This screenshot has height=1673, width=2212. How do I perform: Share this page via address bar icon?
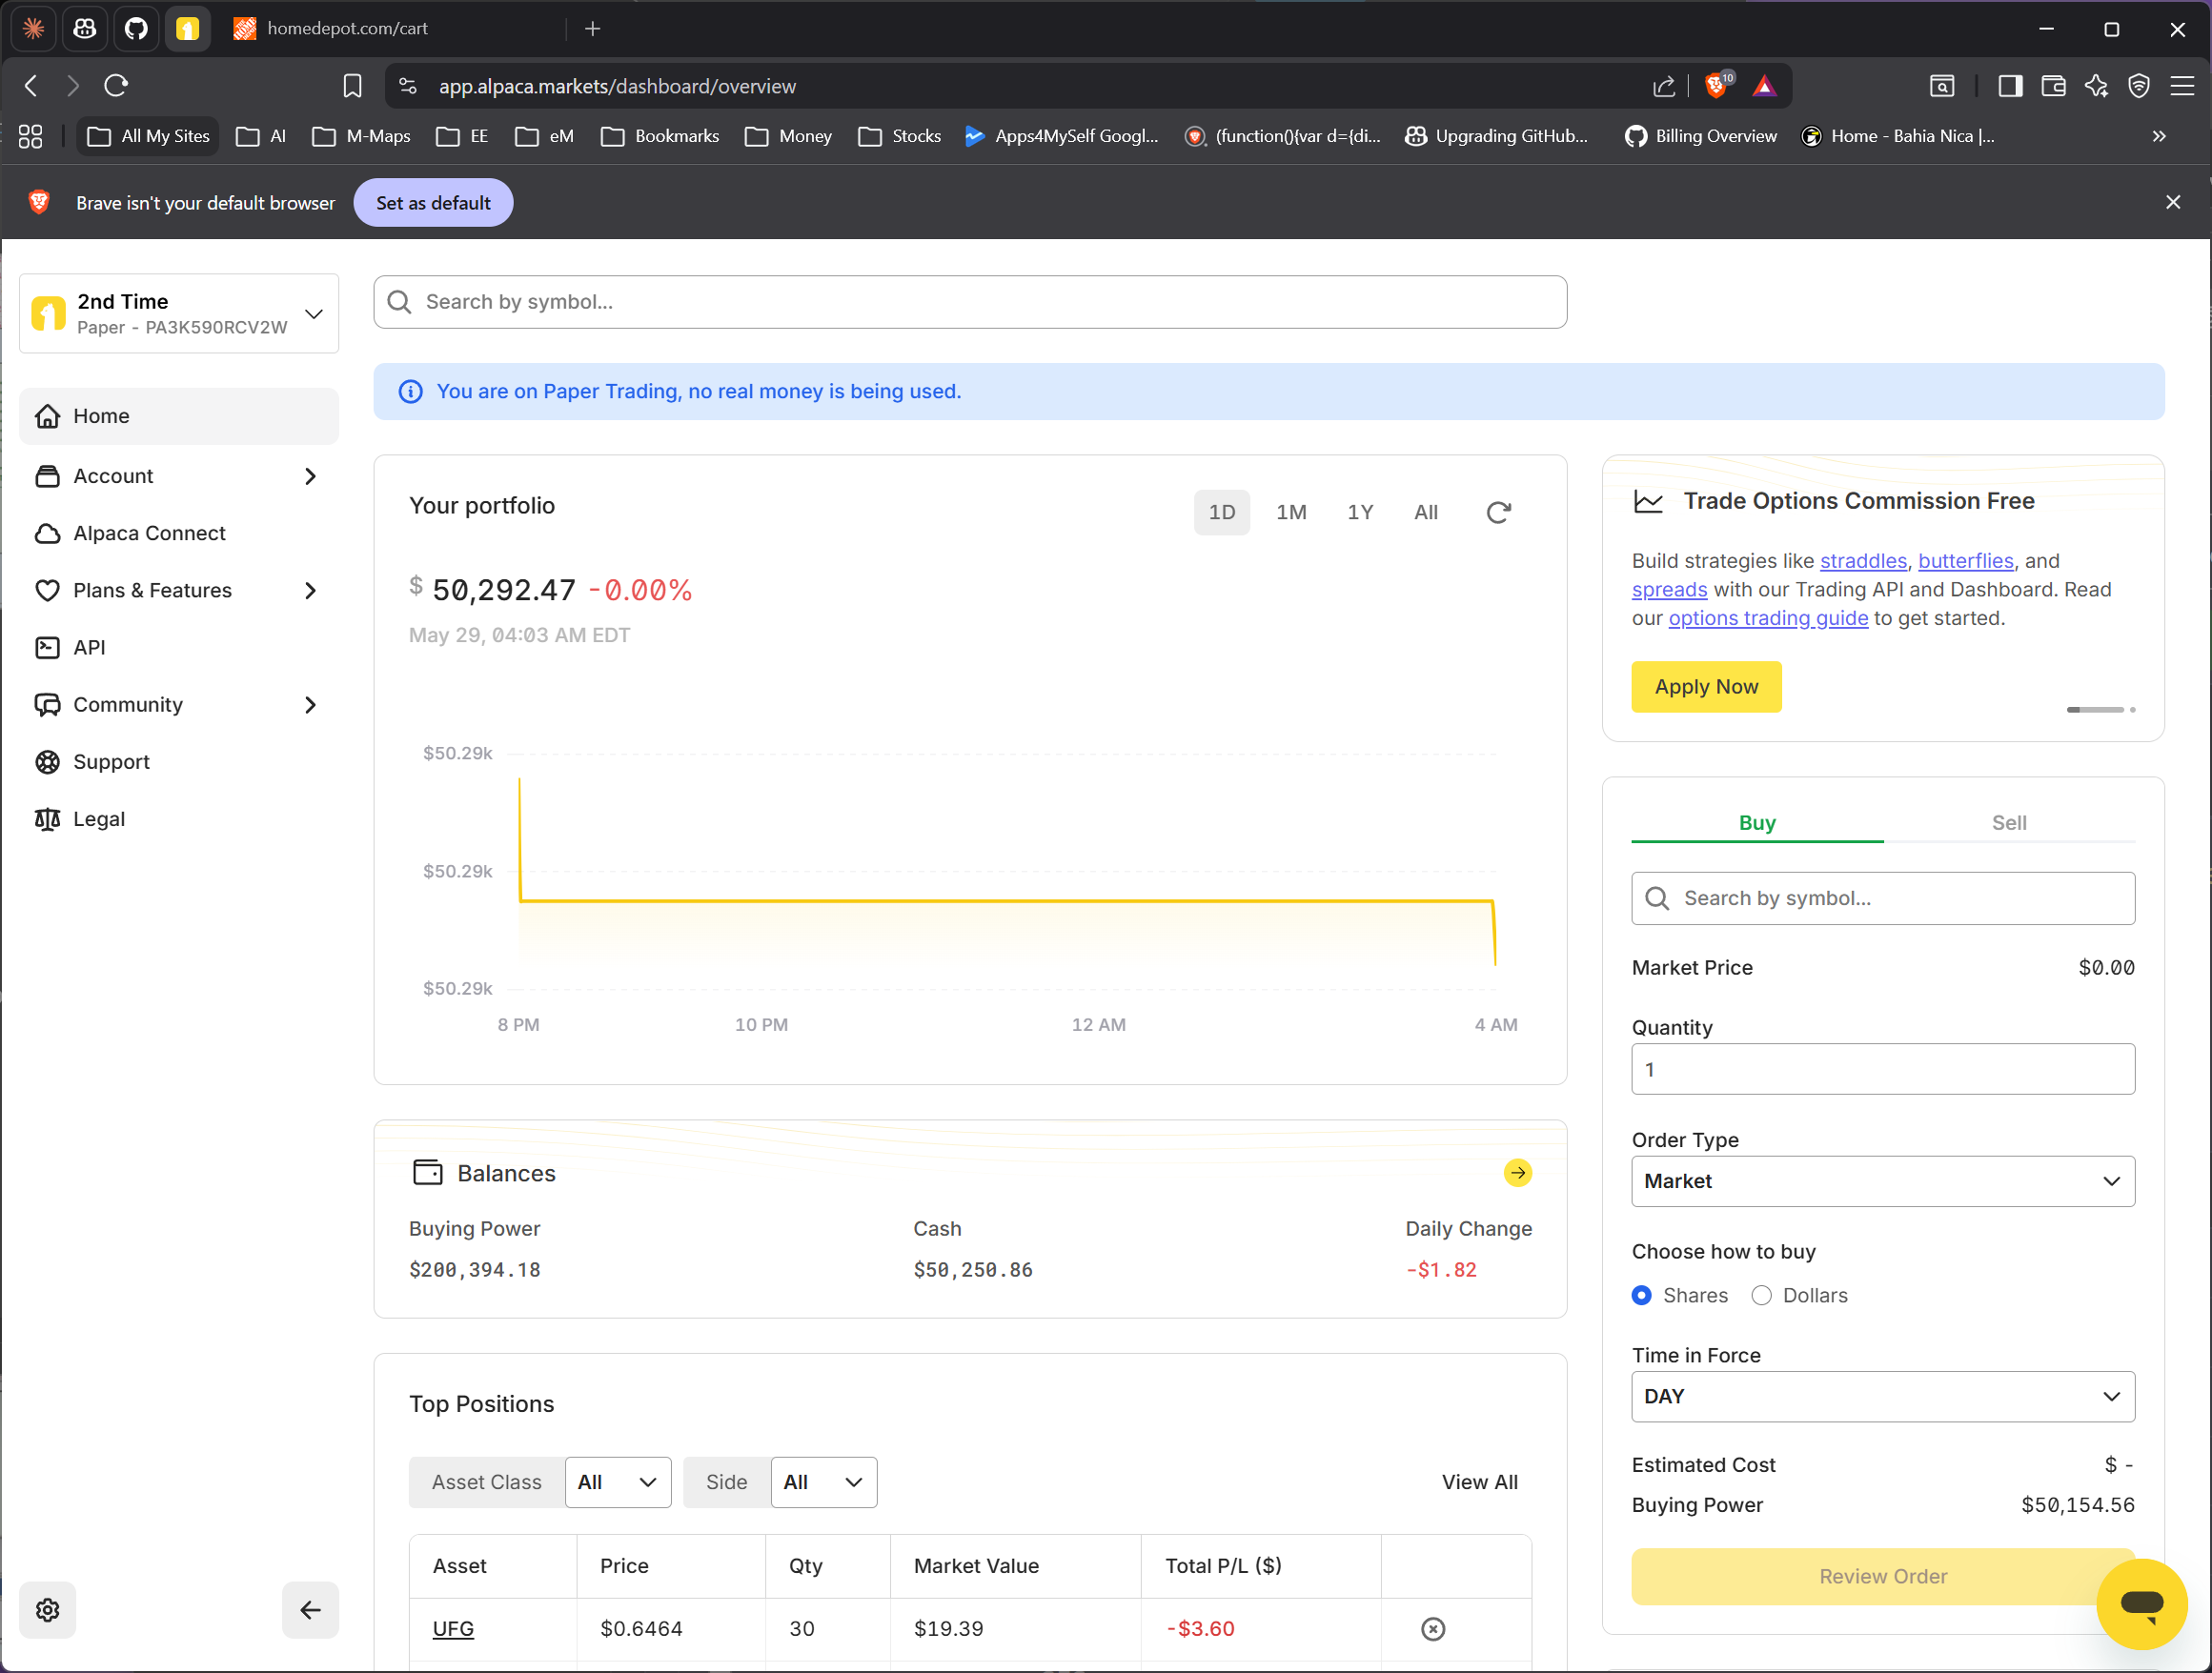pyautogui.click(x=1663, y=86)
